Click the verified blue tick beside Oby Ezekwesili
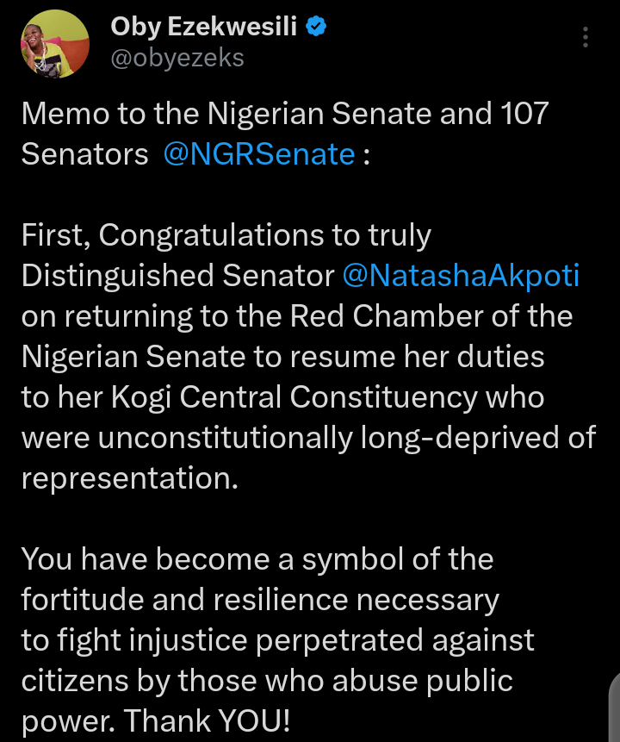 [x=317, y=27]
